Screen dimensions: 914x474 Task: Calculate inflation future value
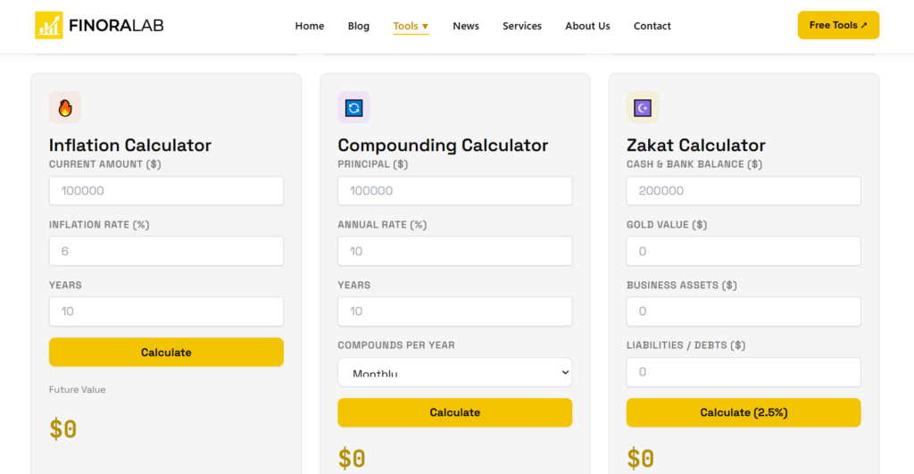[166, 352]
